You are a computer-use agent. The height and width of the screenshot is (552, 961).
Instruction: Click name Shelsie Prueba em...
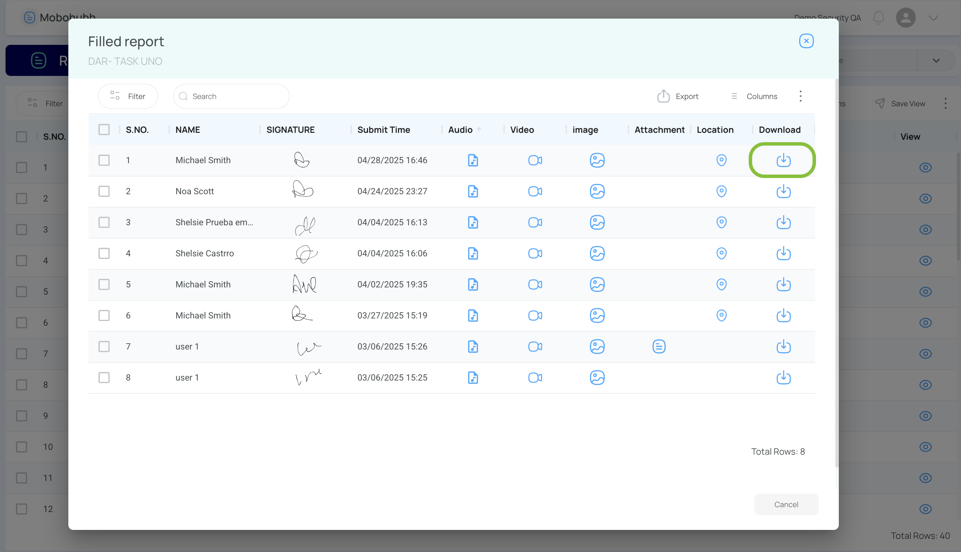click(x=214, y=222)
